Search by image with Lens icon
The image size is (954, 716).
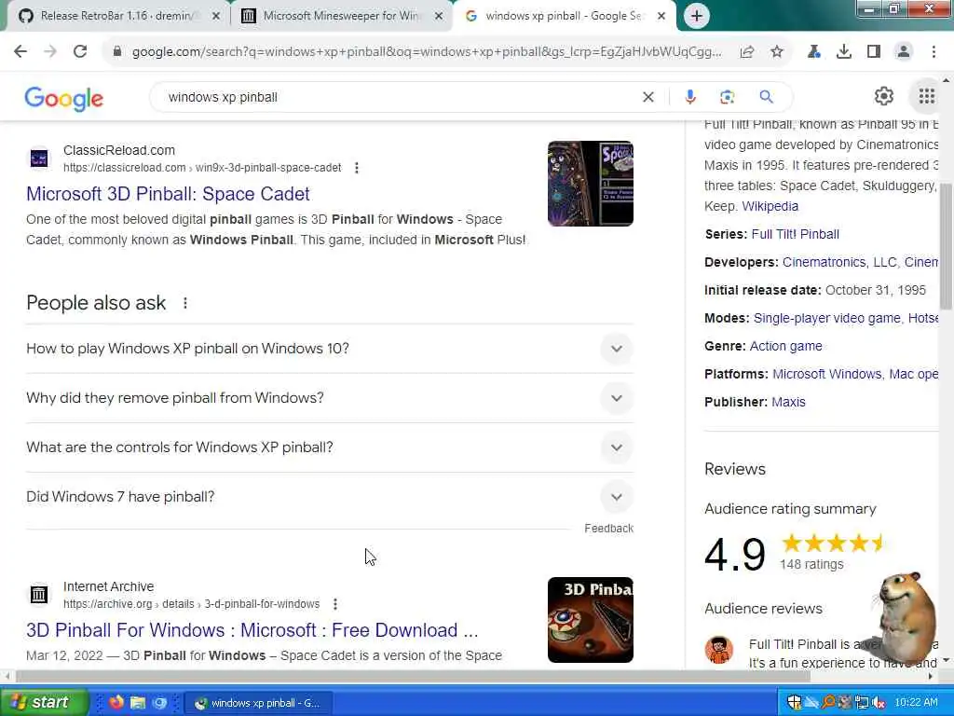(727, 97)
